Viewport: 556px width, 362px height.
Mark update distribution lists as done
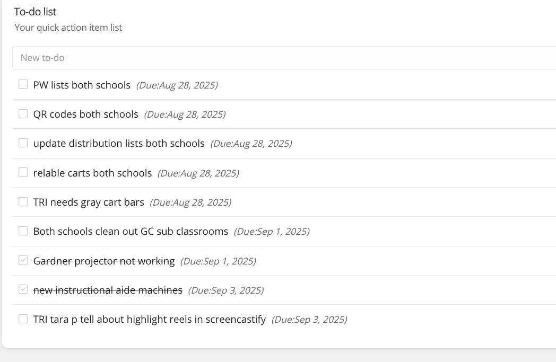point(23,143)
